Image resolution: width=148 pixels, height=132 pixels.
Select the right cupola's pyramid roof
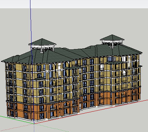[112, 37]
